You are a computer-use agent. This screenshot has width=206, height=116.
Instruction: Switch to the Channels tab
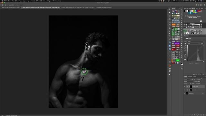tap(190, 77)
